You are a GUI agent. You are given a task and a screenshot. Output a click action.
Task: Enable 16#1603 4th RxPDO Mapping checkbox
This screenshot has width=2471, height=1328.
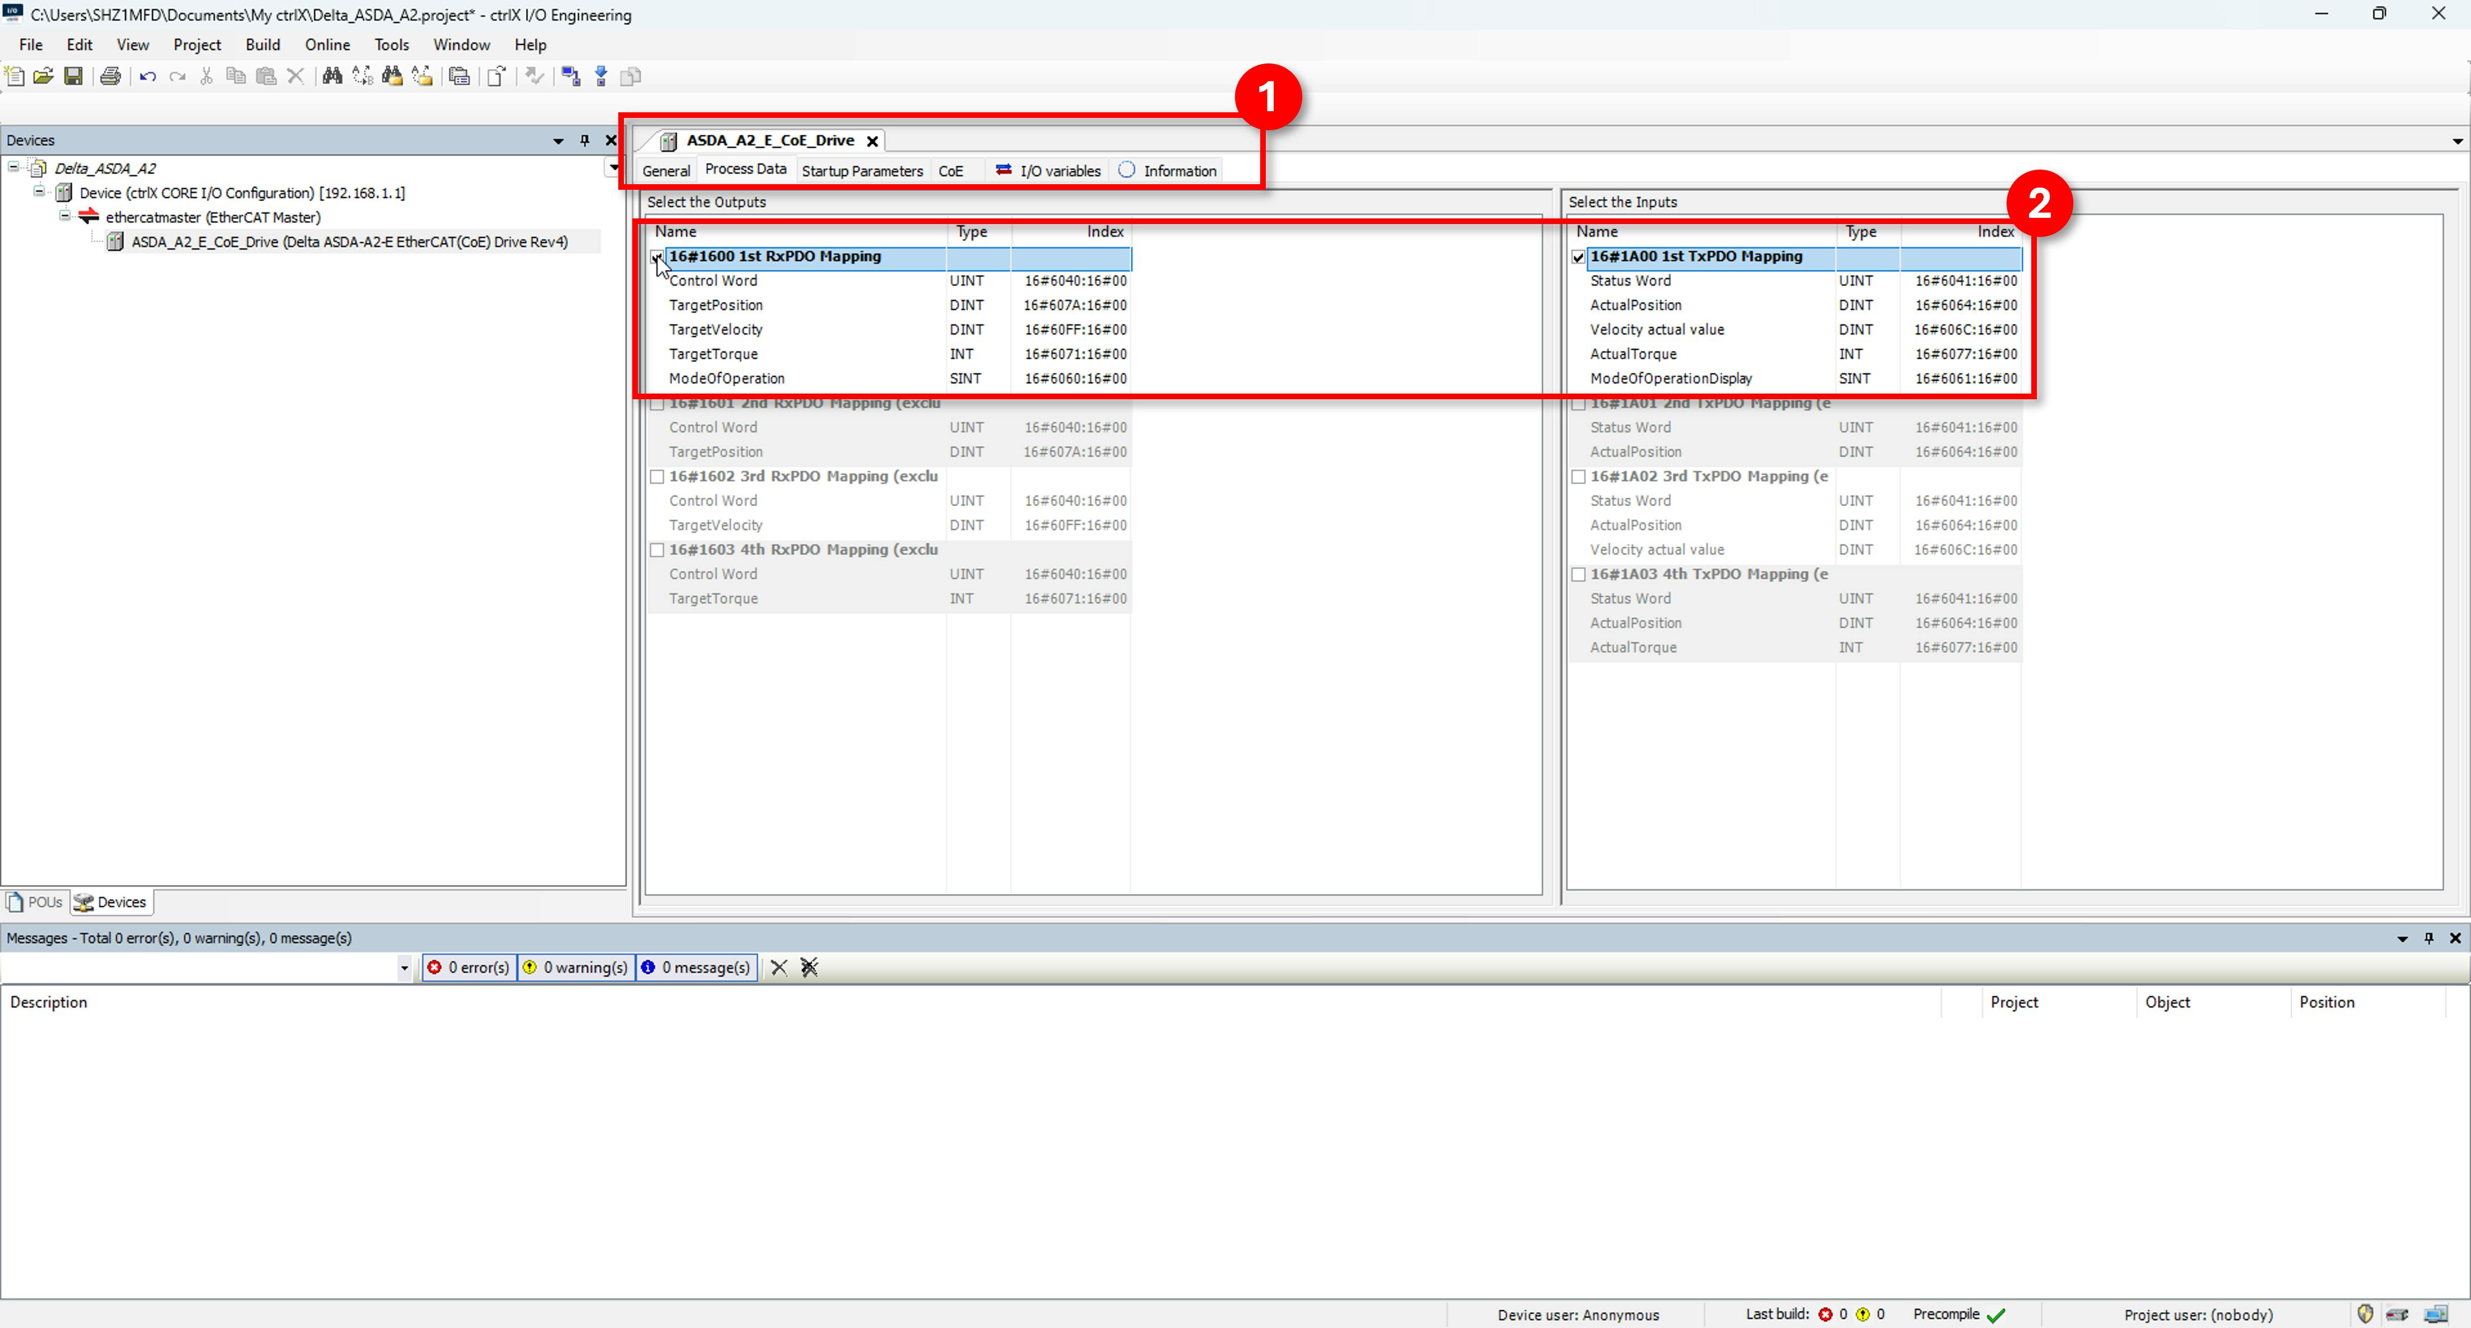tap(657, 550)
